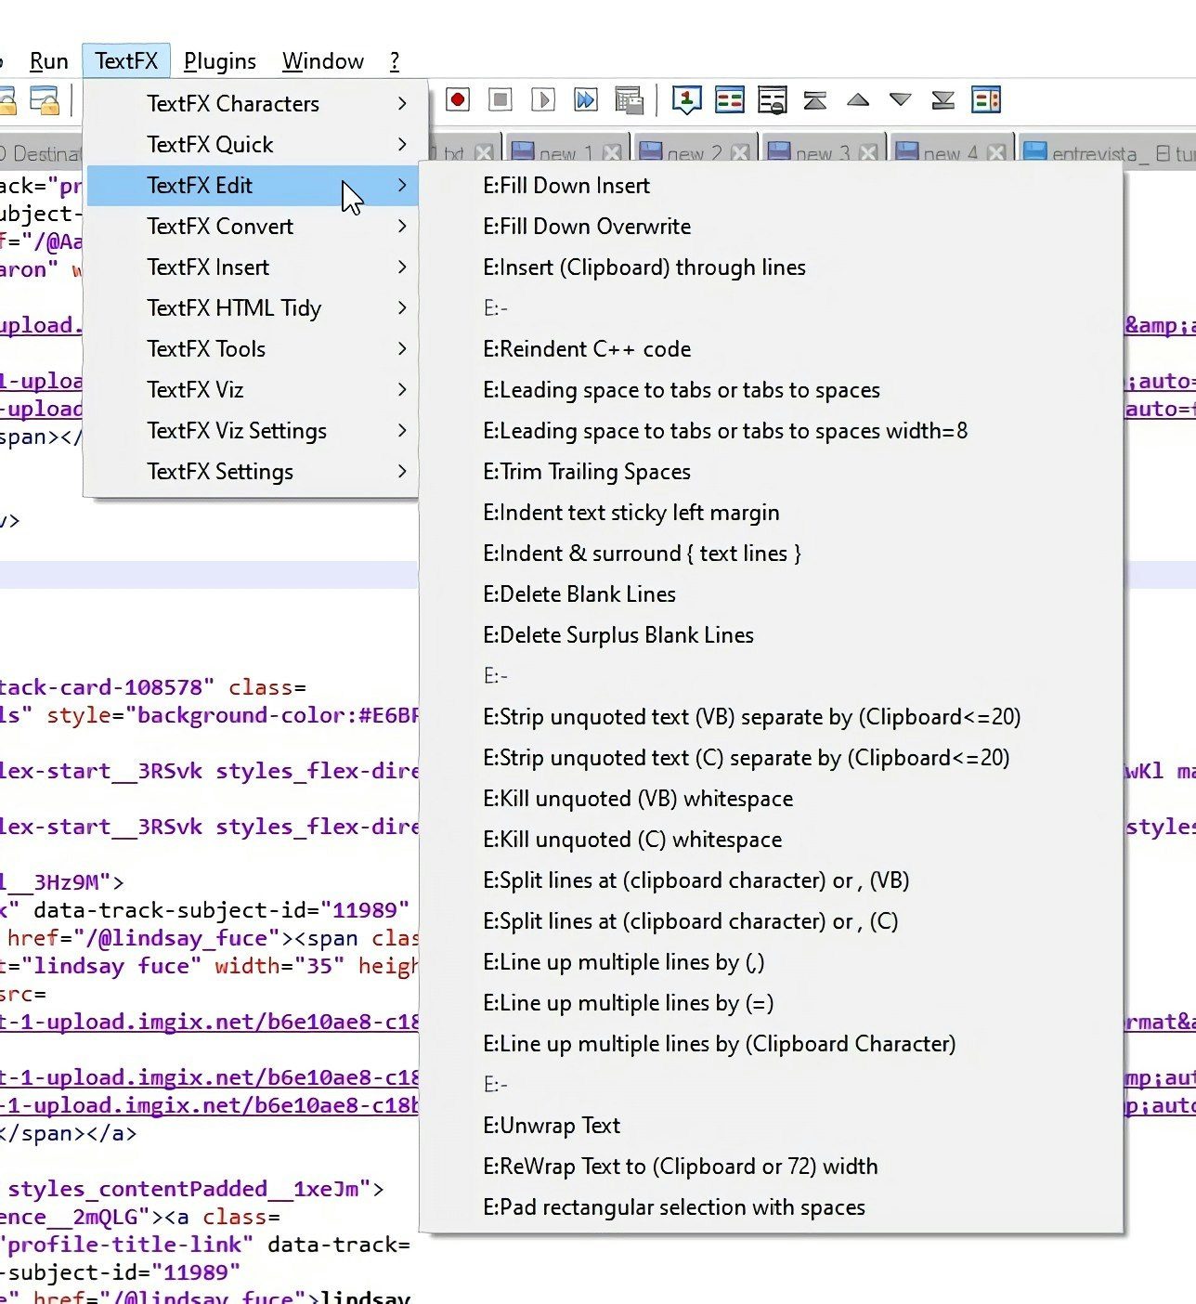Select E:Kill unquoted (VB) whitespace
Image resolution: width=1196 pixels, height=1304 pixels.
(771, 799)
